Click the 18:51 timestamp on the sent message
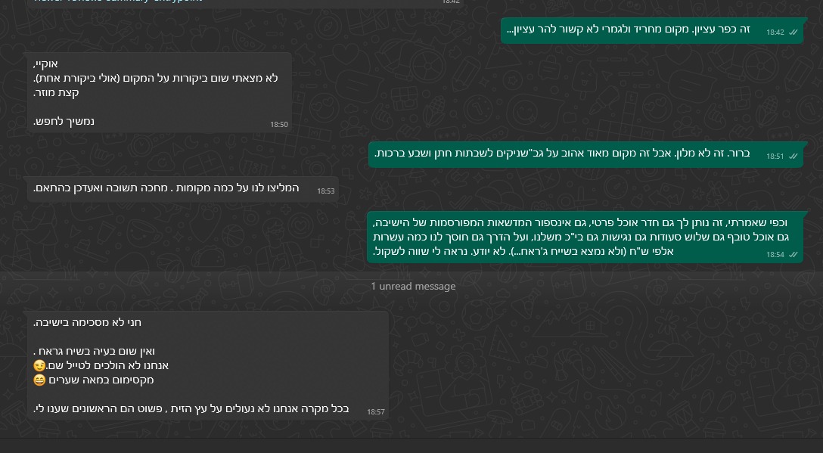The image size is (823, 453). click(x=775, y=157)
